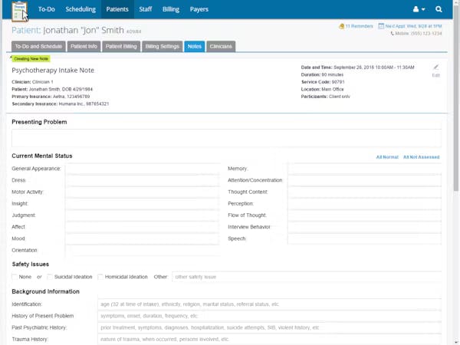Open the Orientation combo box
Image resolution: width=460 pixels, height=345 pixels.
point(142,250)
